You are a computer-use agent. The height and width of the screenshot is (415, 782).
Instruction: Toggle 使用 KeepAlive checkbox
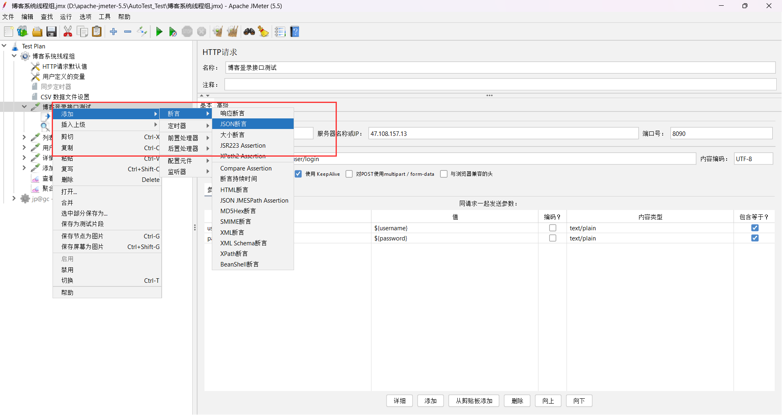tap(298, 174)
